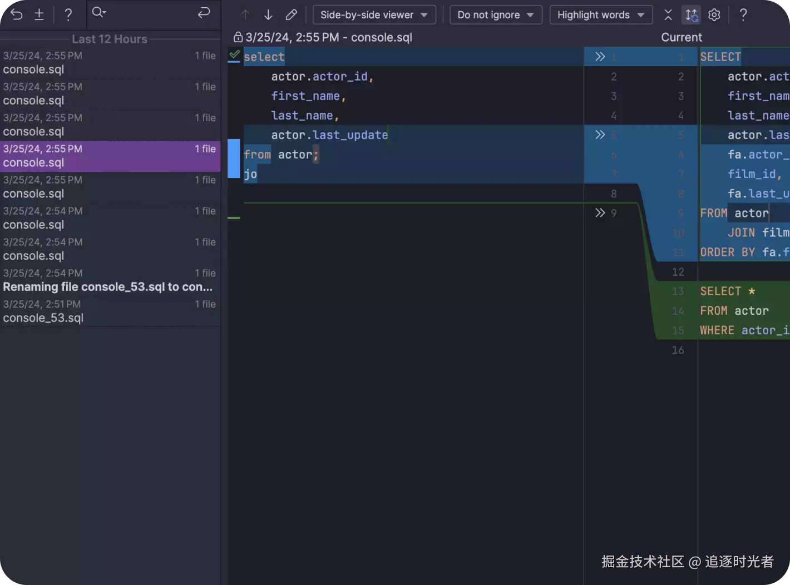Click the blue change marker beside 'from actor;'
This screenshot has width=790, height=585.
coord(234,158)
